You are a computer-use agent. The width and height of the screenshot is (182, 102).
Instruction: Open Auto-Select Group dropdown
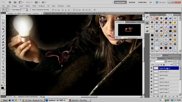tap(24, 10)
